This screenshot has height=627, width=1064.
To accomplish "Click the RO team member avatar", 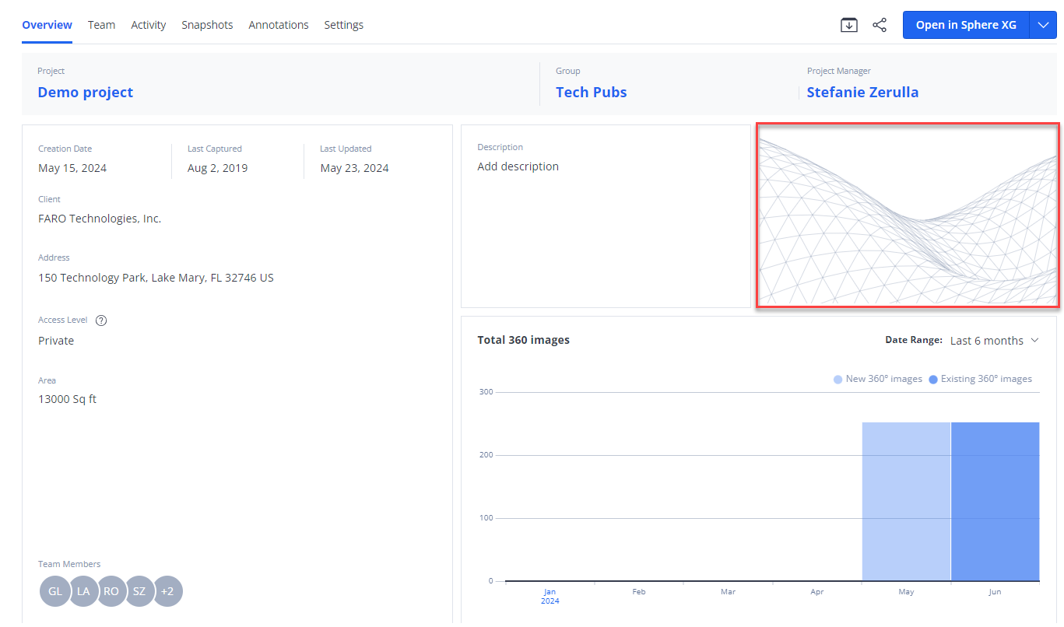I will (x=111, y=591).
